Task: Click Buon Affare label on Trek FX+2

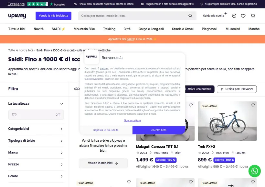Action: [x=209, y=106]
